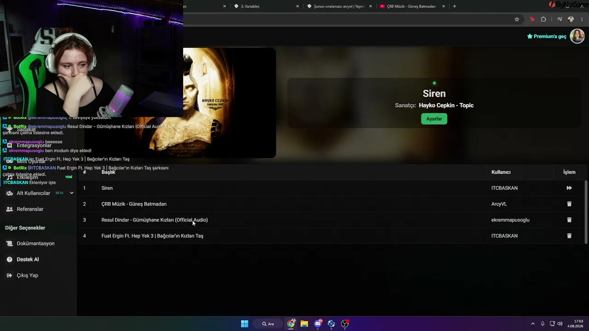This screenshot has width=589, height=331.
Task: Click the Premium'a geç link
Action: [x=547, y=36]
